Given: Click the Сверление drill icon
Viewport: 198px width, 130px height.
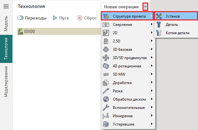Looking at the screenshot, I should pyautogui.click(x=106, y=24).
